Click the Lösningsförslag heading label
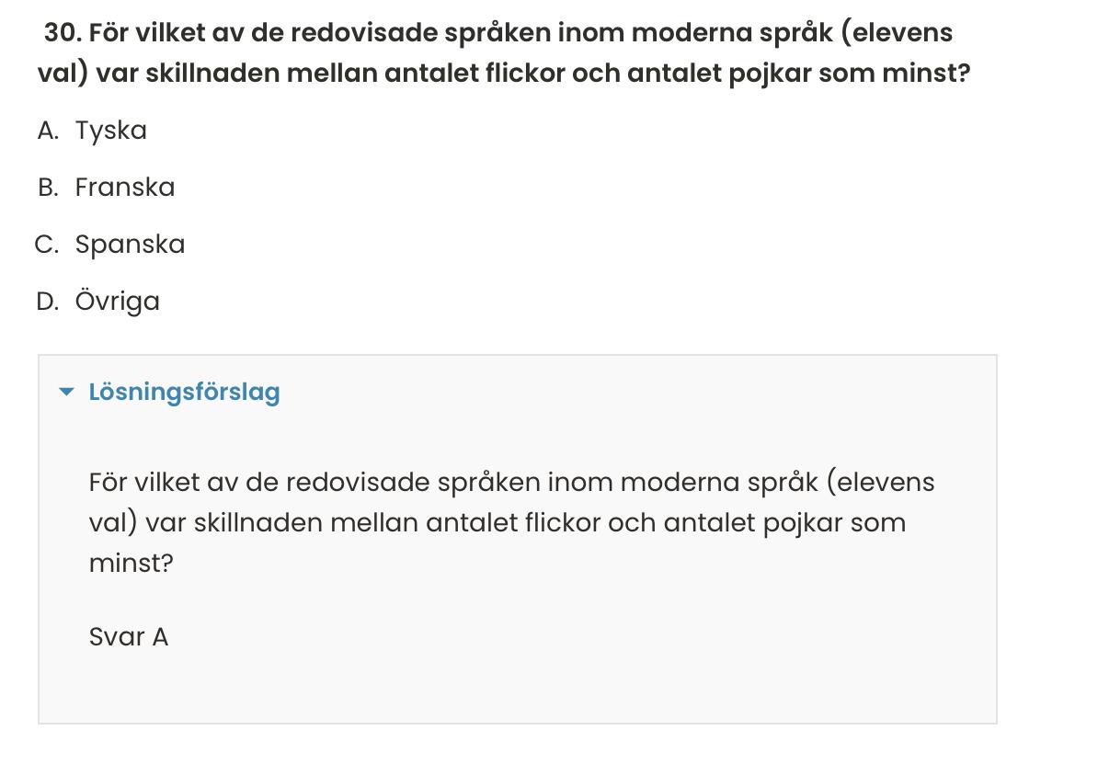This screenshot has width=1098, height=776. [x=184, y=393]
